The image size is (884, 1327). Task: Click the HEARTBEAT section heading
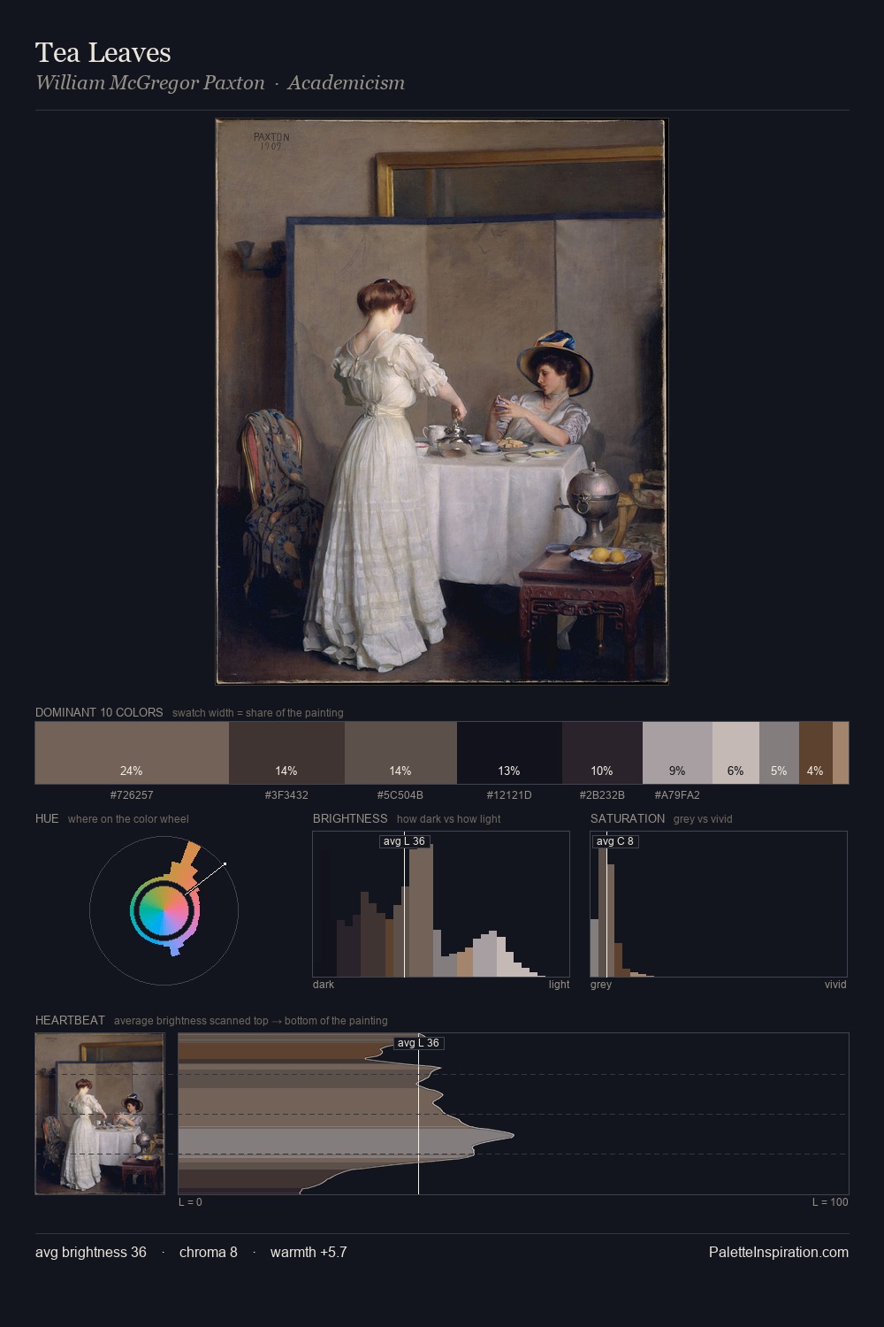pyautogui.click(x=70, y=1020)
